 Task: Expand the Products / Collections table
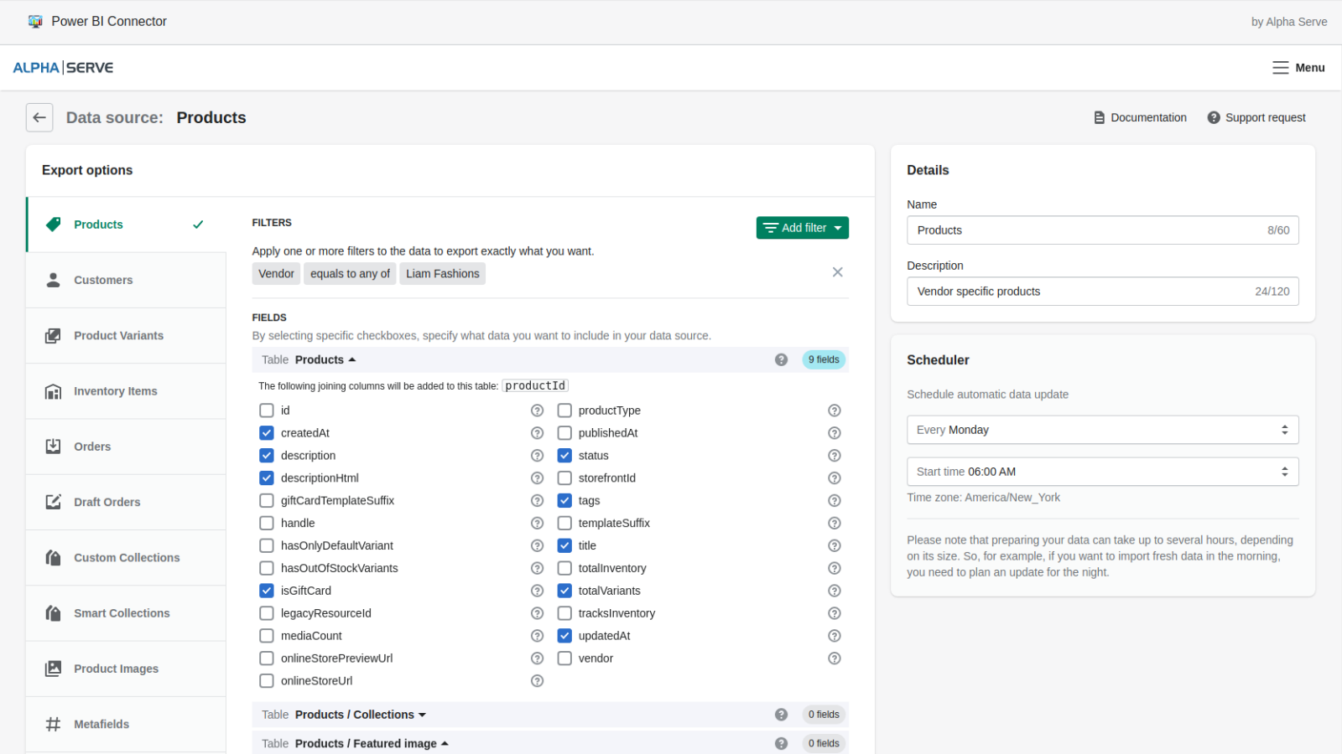pyautogui.click(x=424, y=715)
